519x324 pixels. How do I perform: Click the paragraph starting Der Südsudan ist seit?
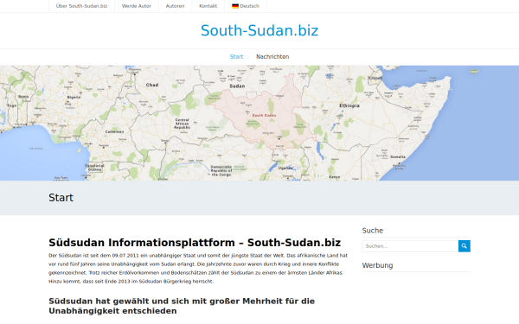198,269
